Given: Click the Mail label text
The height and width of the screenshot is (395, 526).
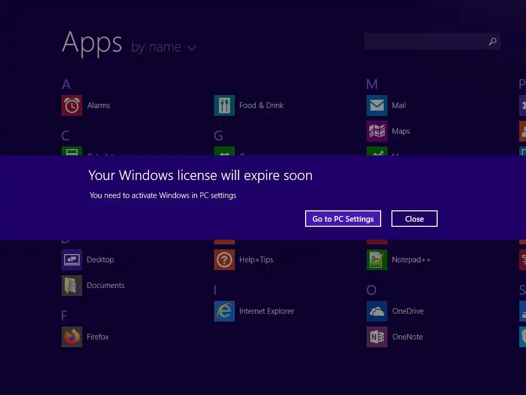Looking at the screenshot, I should point(399,105).
